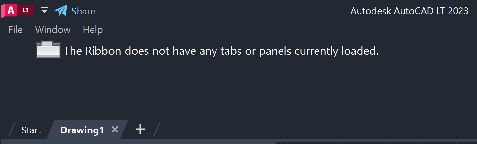Click the Share paper plane icon

click(61, 11)
